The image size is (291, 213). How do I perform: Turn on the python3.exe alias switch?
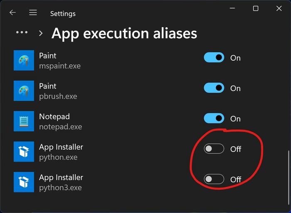(214, 179)
